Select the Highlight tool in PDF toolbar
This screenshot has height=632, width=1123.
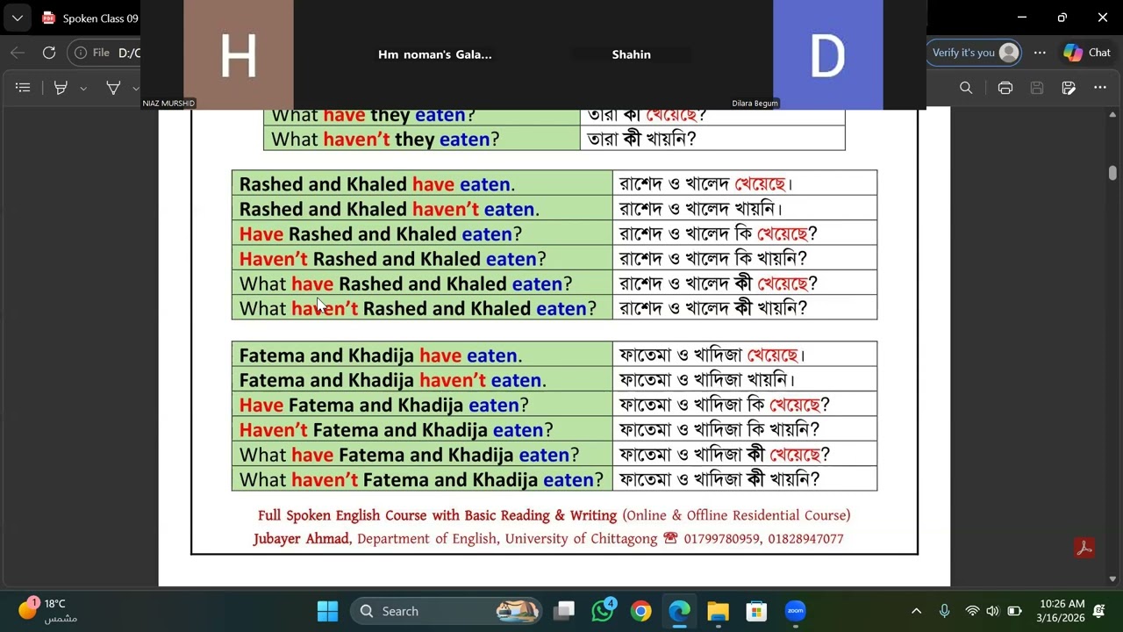61,88
